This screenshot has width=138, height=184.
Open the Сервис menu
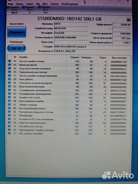(x=29, y=4)
